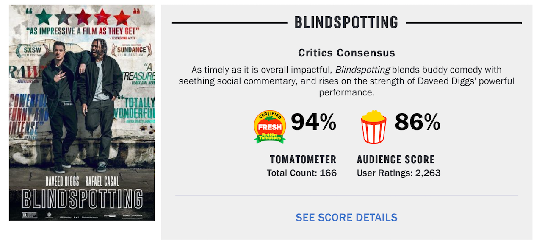The image size is (542, 246).
Task: Click the Total Count: 166 text
Action: [x=302, y=173]
